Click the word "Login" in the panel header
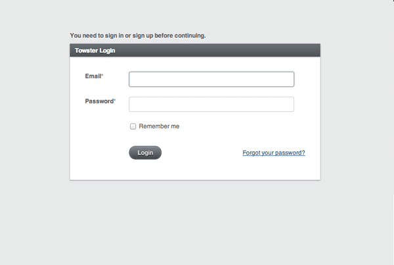394x265 pixels. (x=108, y=50)
